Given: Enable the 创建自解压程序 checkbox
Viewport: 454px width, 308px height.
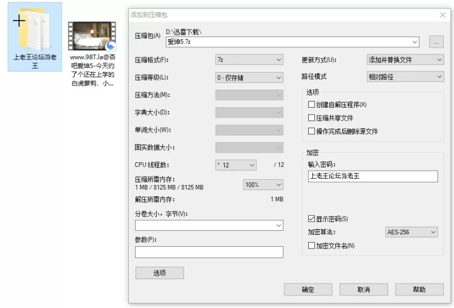Looking at the screenshot, I should pyautogui.click(x=311, y=105).
